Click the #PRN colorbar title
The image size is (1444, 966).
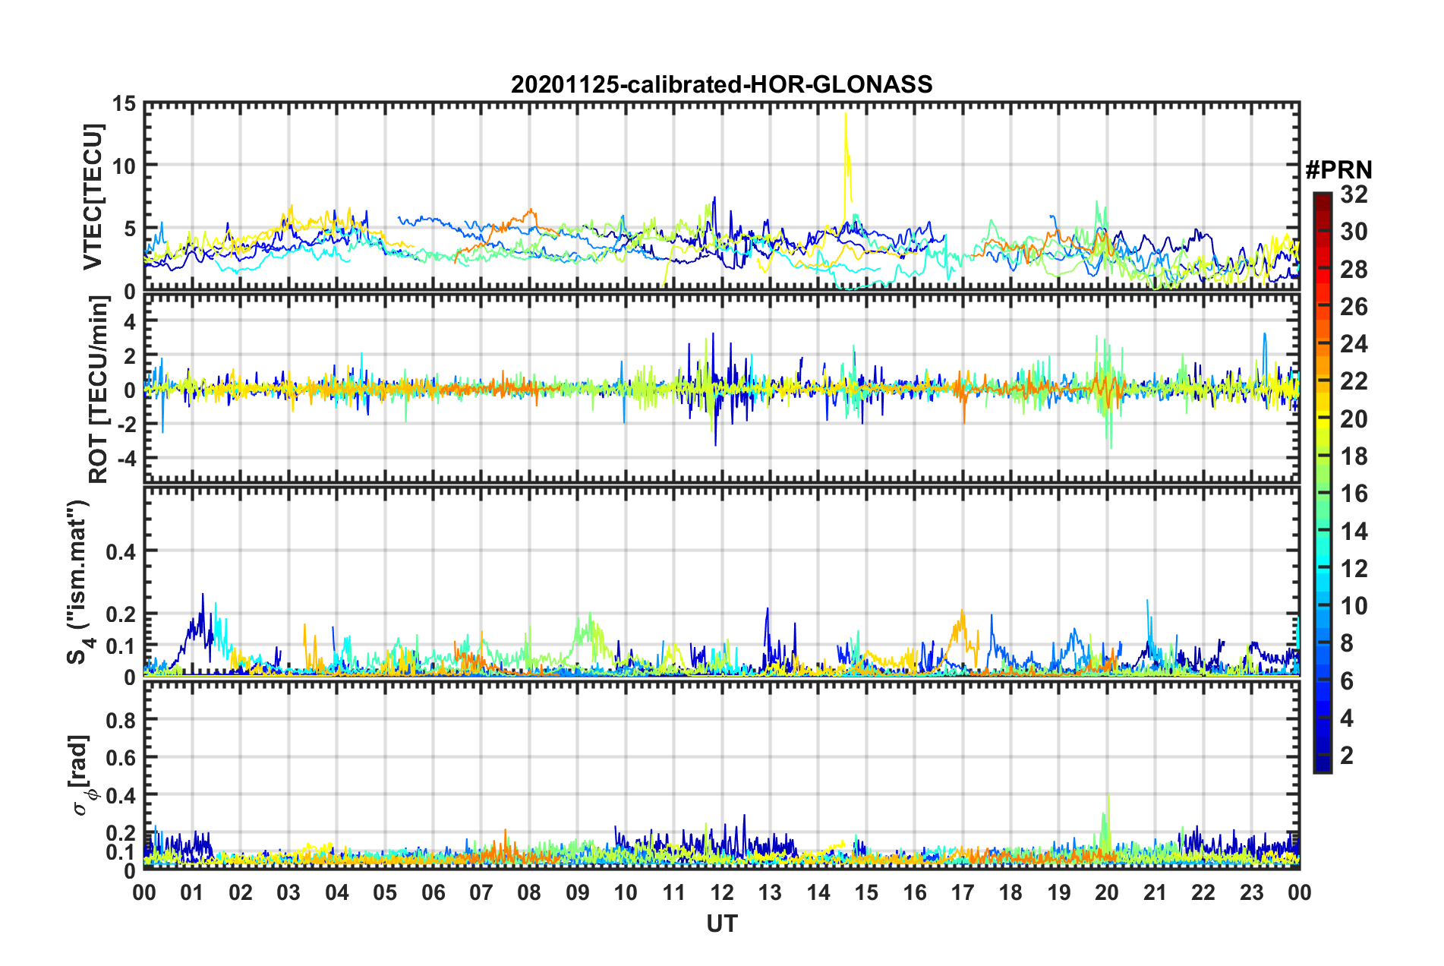coord(1338,170)
